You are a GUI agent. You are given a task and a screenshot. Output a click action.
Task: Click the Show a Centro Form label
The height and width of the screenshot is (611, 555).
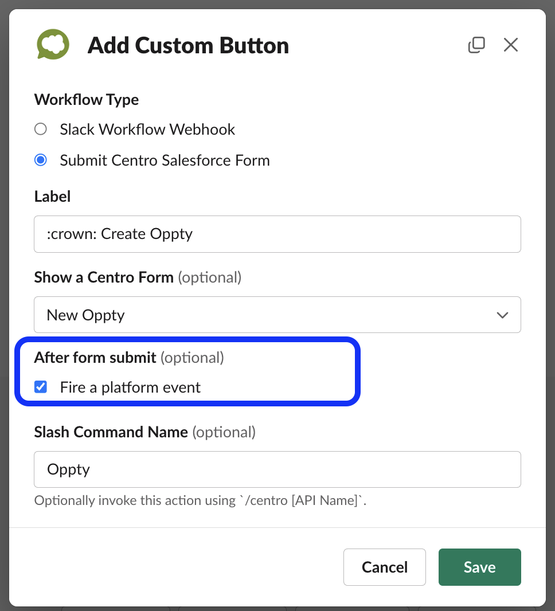tap(138, 277)
